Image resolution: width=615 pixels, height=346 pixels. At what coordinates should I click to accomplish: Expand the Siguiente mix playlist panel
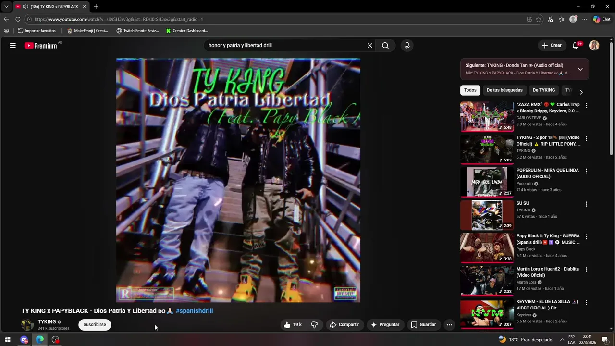(580, 69)
